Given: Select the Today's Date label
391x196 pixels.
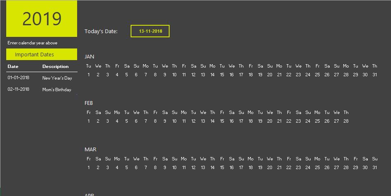Looking at the screenshot, I should pos(101,31).
